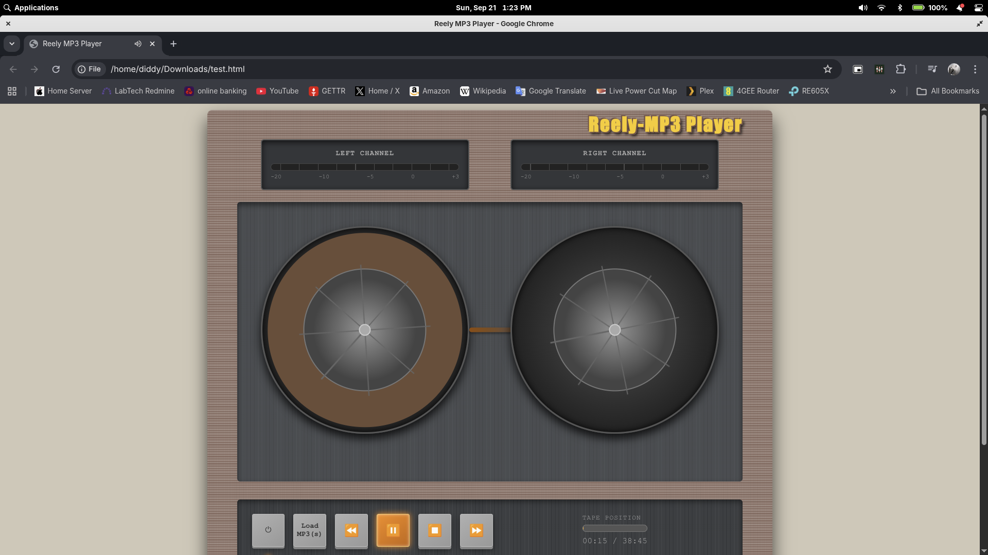Bookmark this page with the star icon
988x555 pixels.
click(x=827, y=69)
